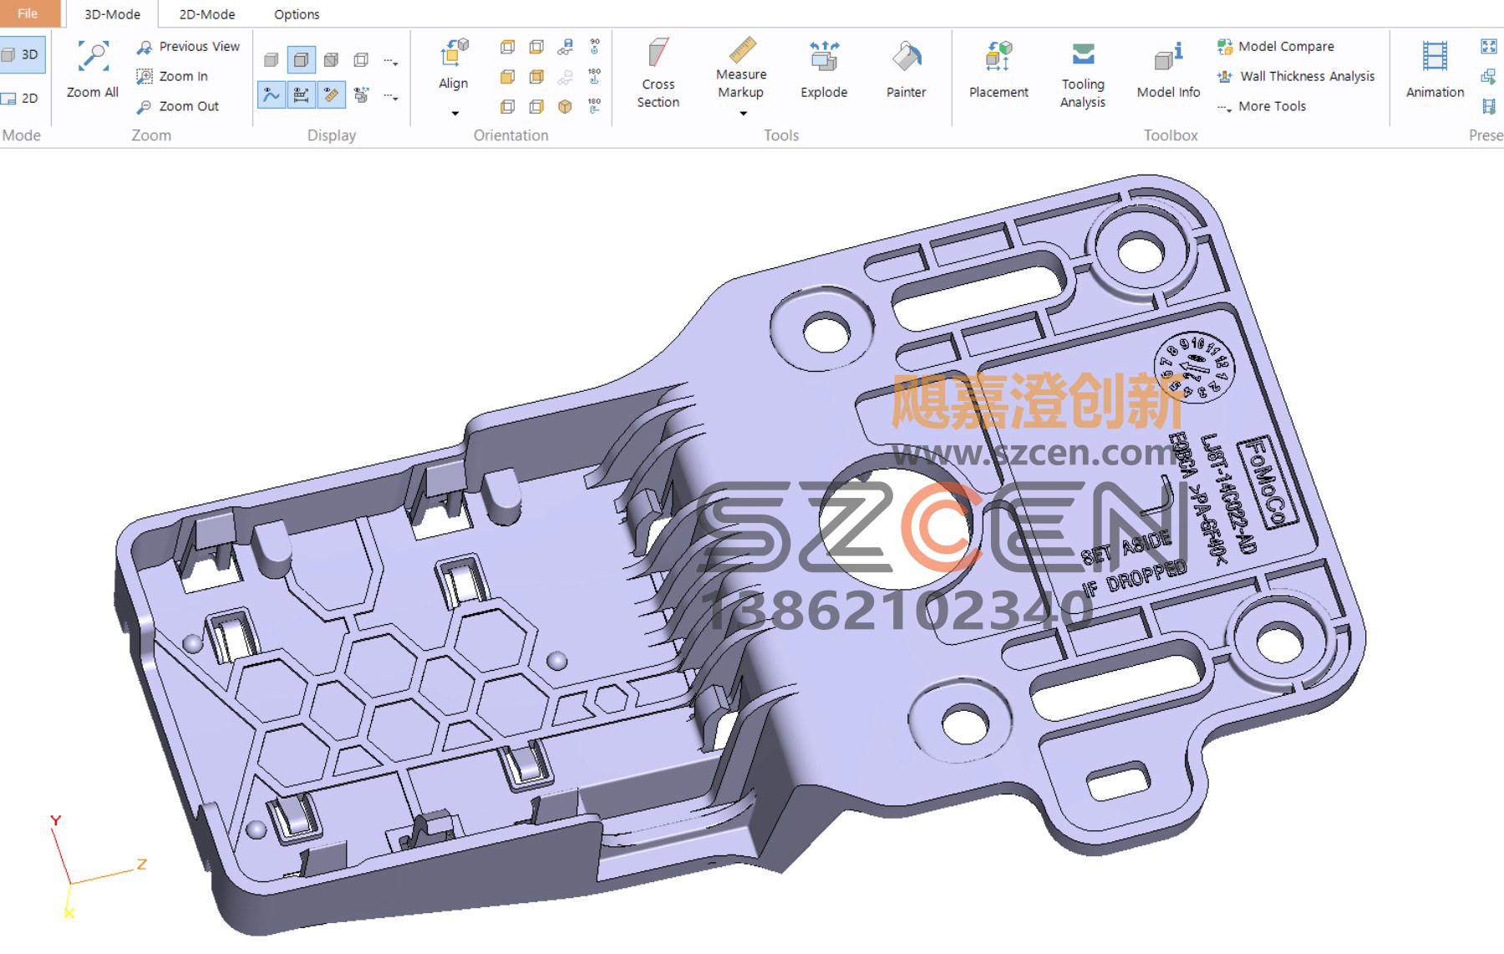Select the Painter tool
Screen dimensions: 1504x954
[906, 70]
